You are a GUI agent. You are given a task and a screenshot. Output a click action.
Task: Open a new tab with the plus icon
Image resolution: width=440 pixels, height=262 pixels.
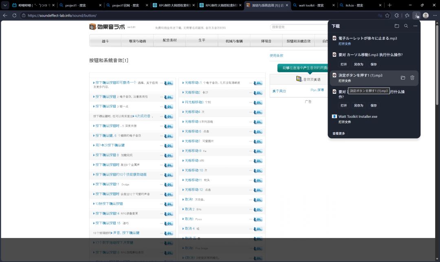(389, 5)
